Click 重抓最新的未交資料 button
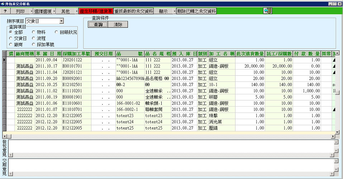The height and width of the screenshot is (179, 343). (x=134, y=11)
